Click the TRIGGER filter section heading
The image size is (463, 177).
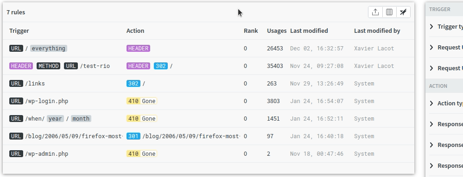pos(440,9)
